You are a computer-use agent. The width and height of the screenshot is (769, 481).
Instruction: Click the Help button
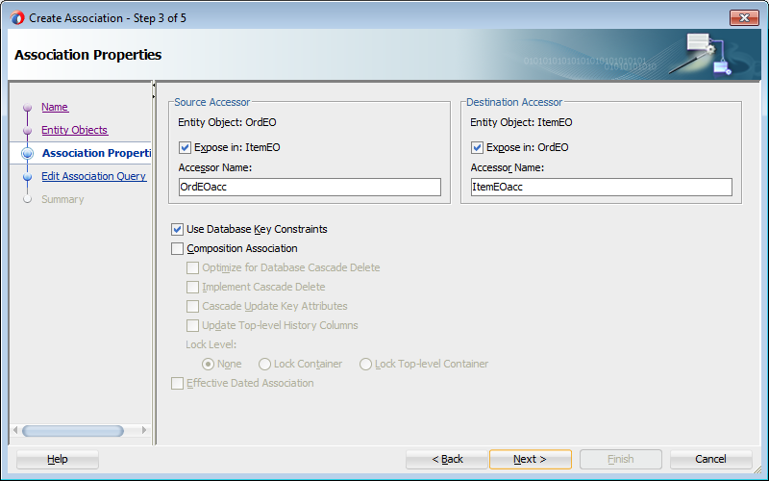[58, 459]
